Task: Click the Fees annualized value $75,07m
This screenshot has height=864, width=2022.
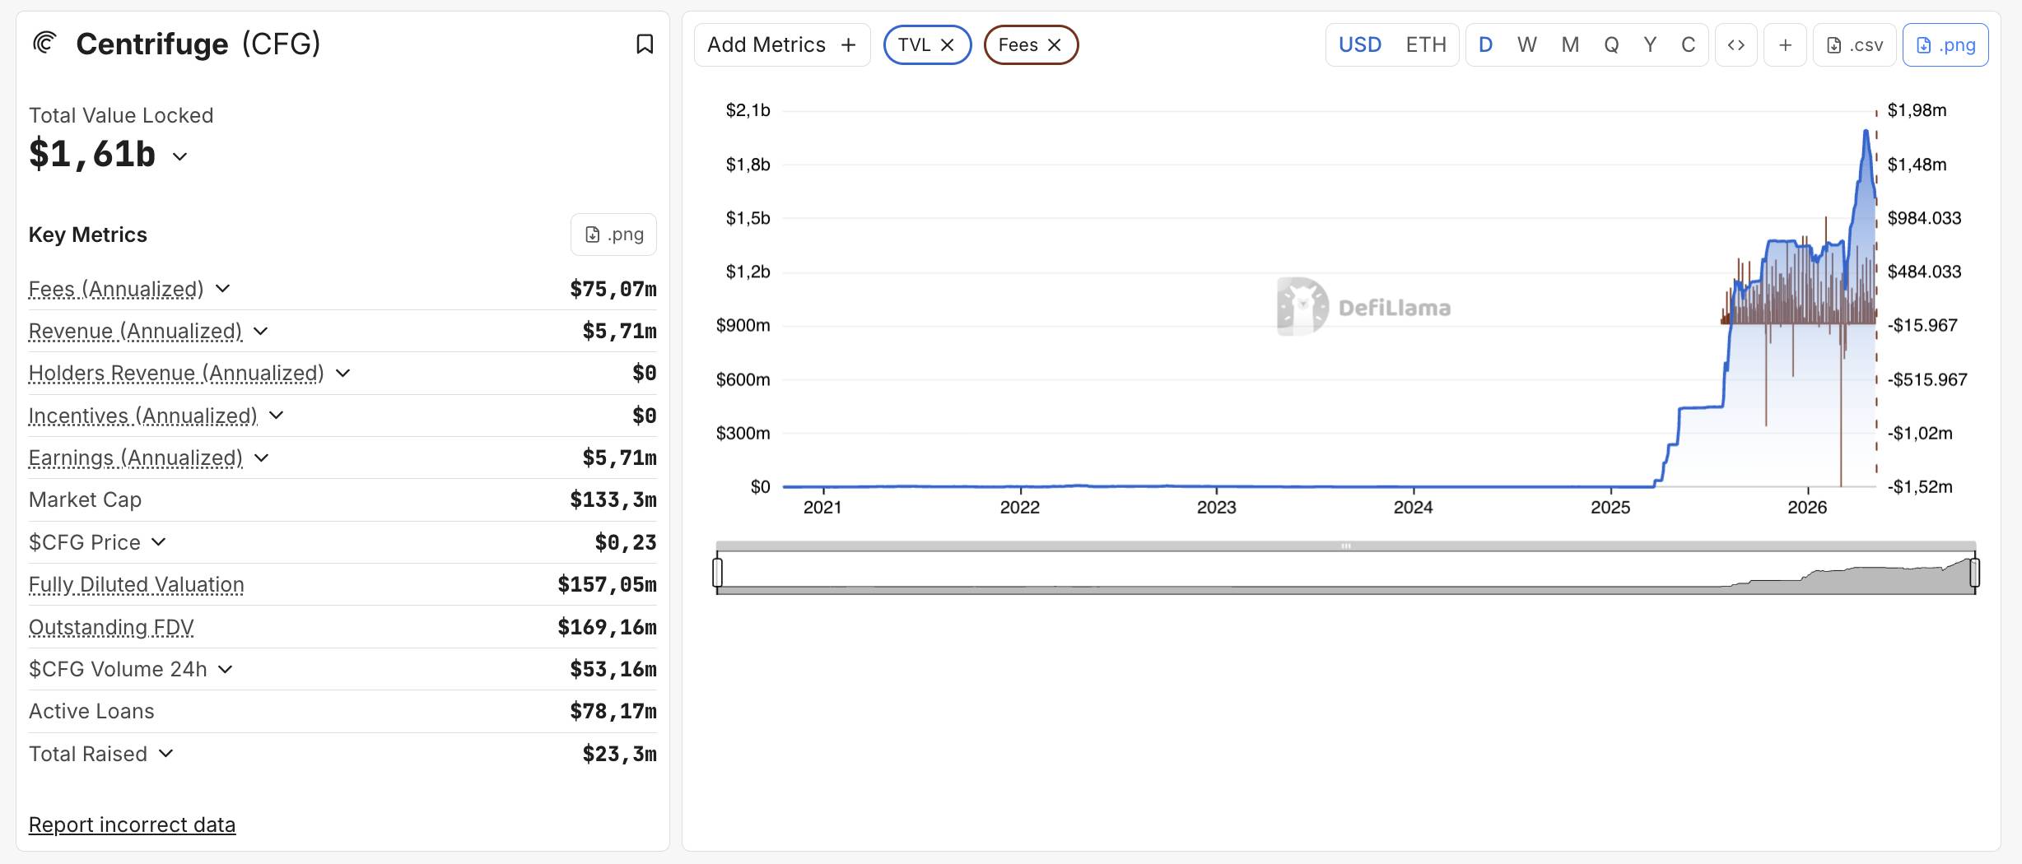Action: tap(613, 289)
